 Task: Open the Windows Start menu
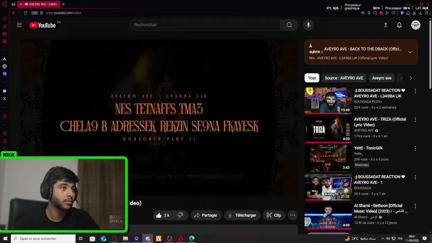pyautogui.click(x=5, y=239)
